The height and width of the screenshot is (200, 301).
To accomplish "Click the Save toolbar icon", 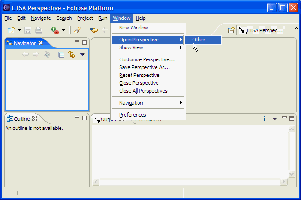I will (x=28, y=30).
